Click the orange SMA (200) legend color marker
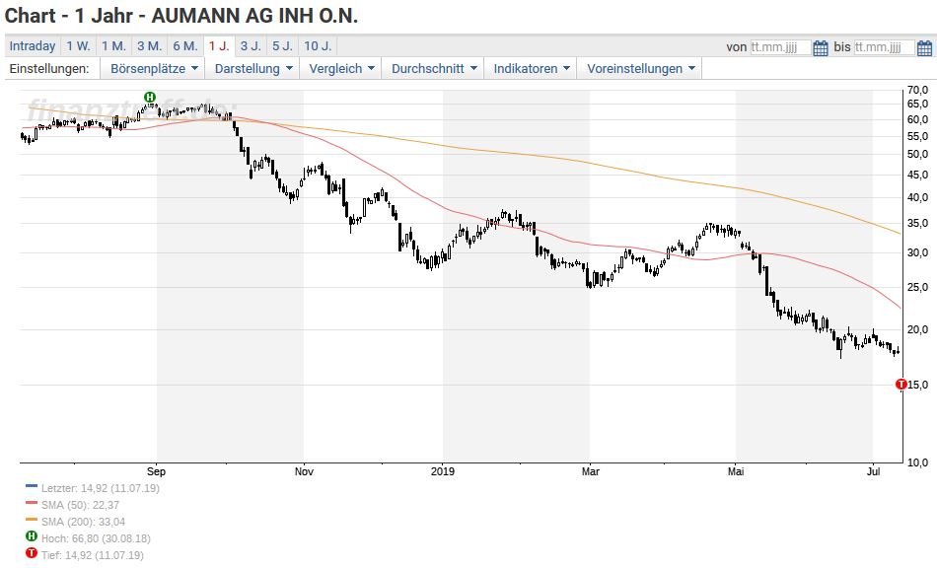 pyautogui.click(x=32, y=520)
